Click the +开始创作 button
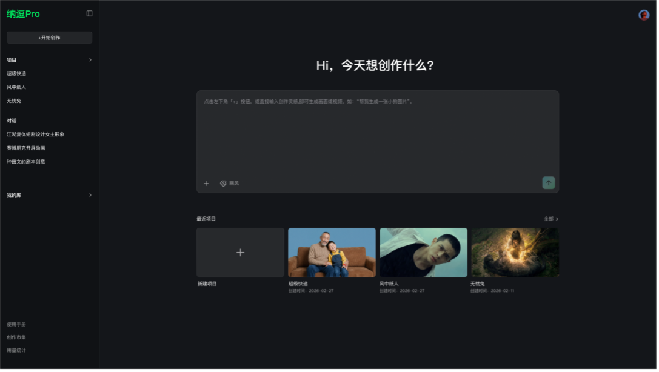Image resolution: width=659 pixels, height=372 pixels. click(49, 38)
